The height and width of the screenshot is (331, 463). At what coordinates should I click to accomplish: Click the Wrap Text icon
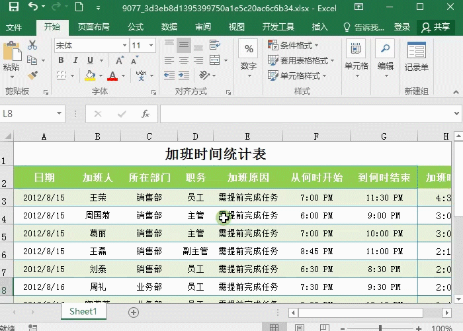point(215,45)
